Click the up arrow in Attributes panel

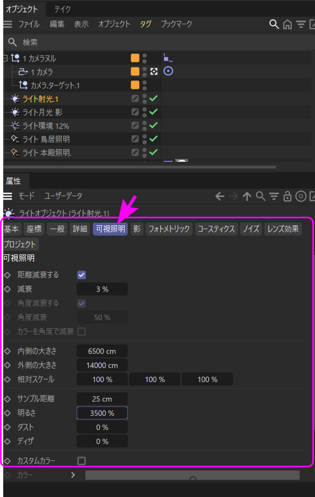pos(247,197)
